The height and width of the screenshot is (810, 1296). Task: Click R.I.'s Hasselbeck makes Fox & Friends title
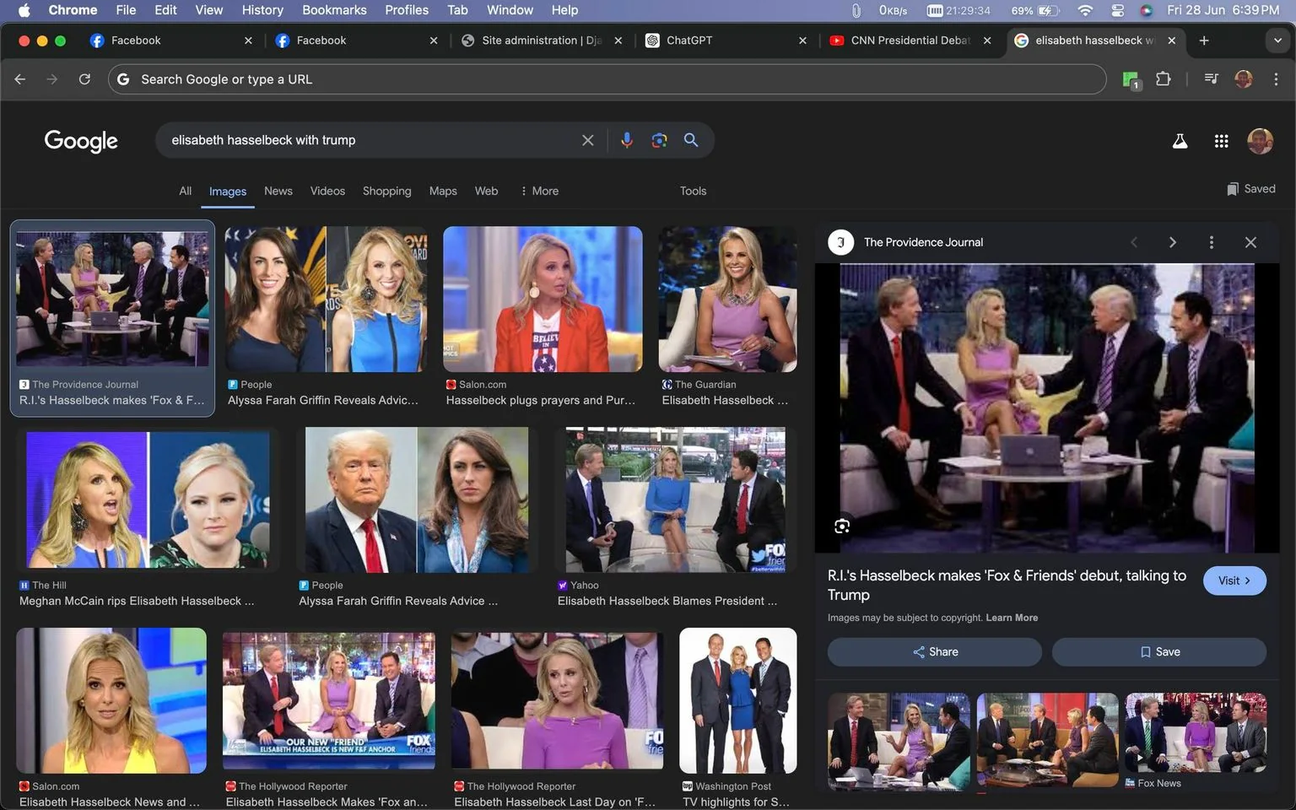pyautogui.click(x=1007, y=585)
